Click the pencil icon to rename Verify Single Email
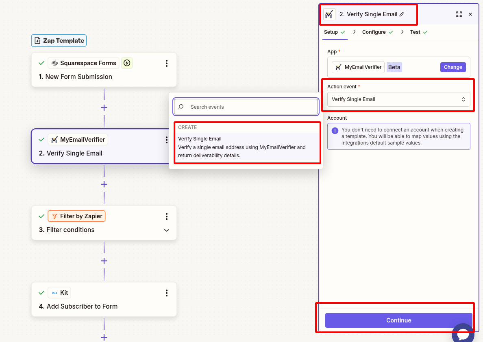Screen dimensions: 483x342 [x=401, y=14]
